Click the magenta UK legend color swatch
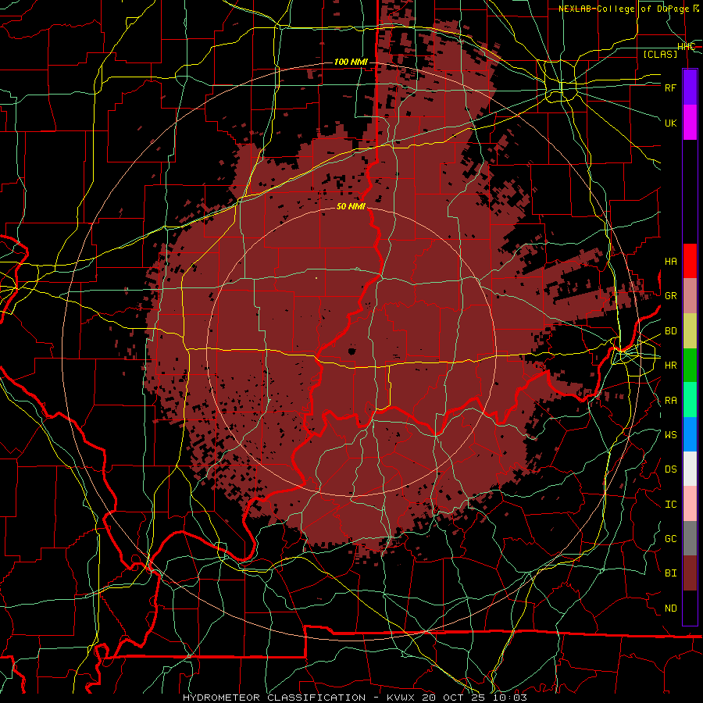Screen dimensions: 703x703 click(690, 123)
